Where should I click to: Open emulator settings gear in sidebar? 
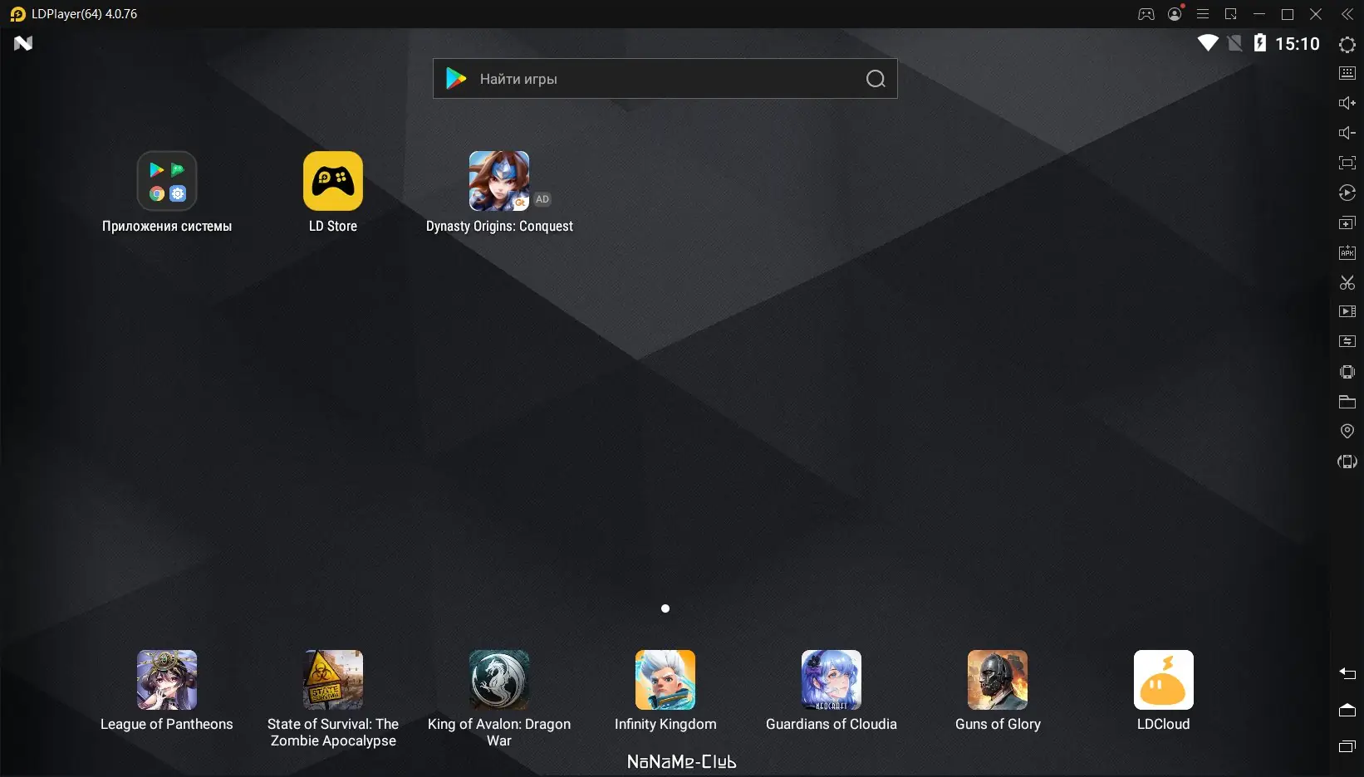[1347, 45]
